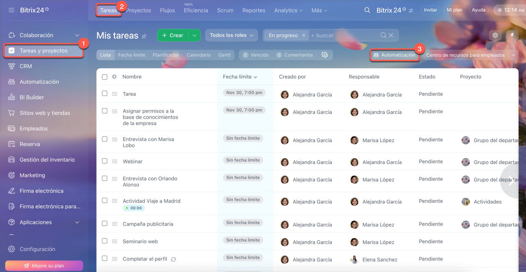Image resolution: width=526 pixels, height=272 pixels.
Task: Open the search magnifier icon in top bar
Action: coord(367,10)
